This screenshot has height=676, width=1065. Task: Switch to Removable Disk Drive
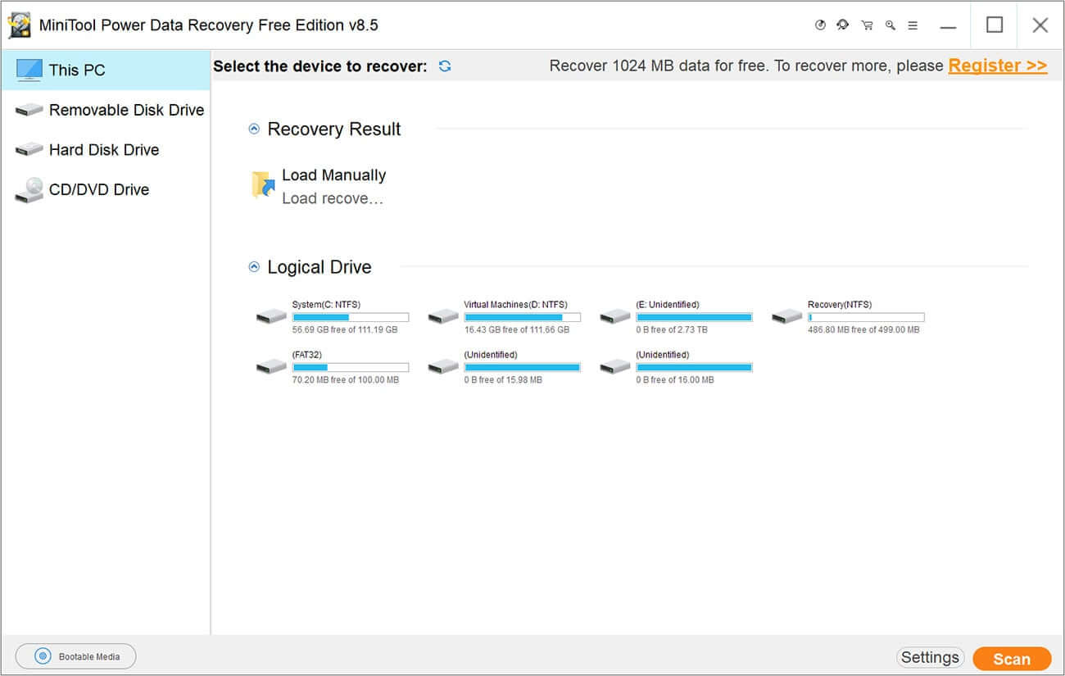[x=106, y=110]
